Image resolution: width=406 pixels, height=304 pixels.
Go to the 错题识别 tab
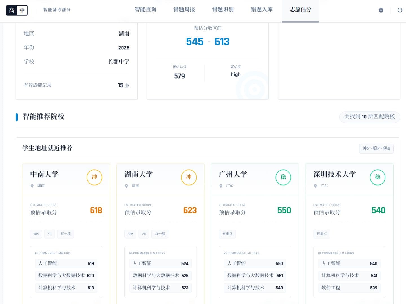223,10
